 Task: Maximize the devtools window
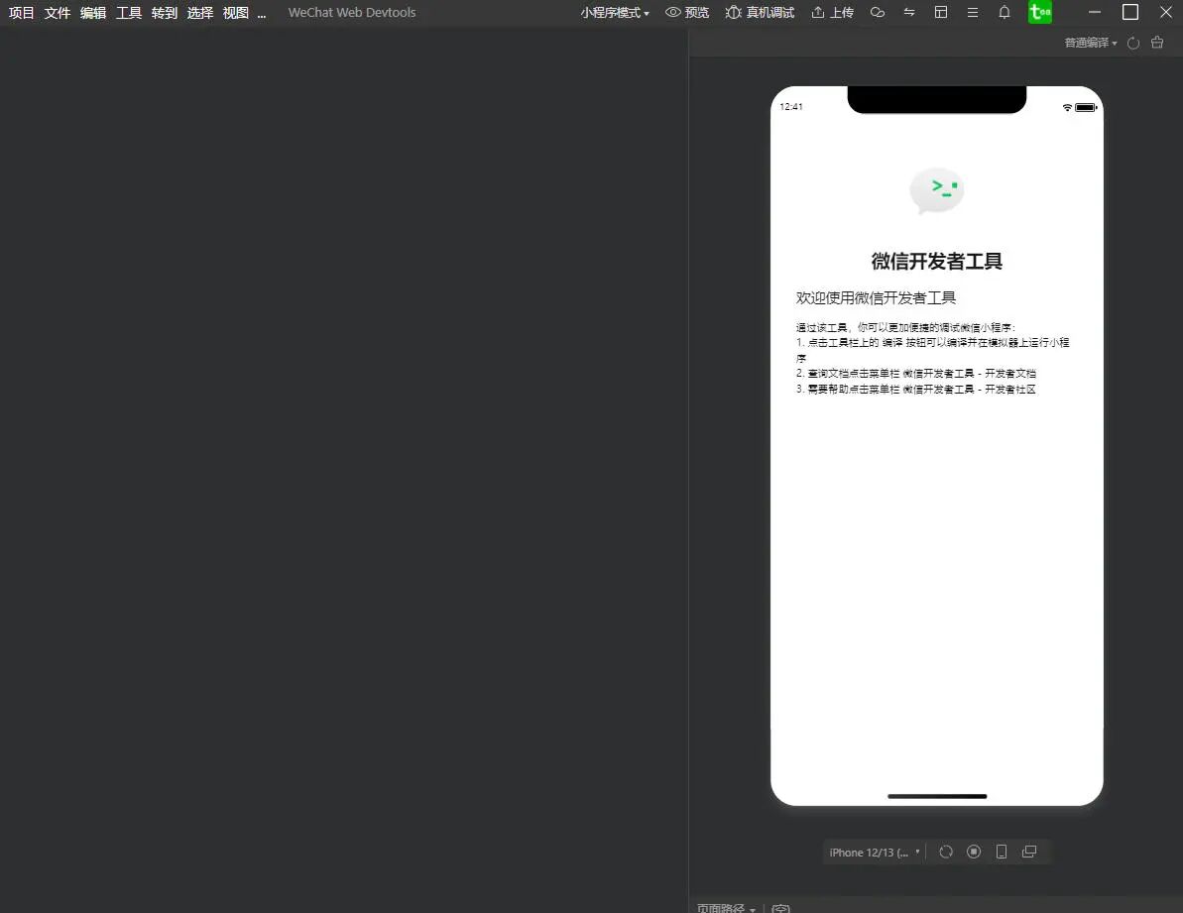click(1130, 12)
